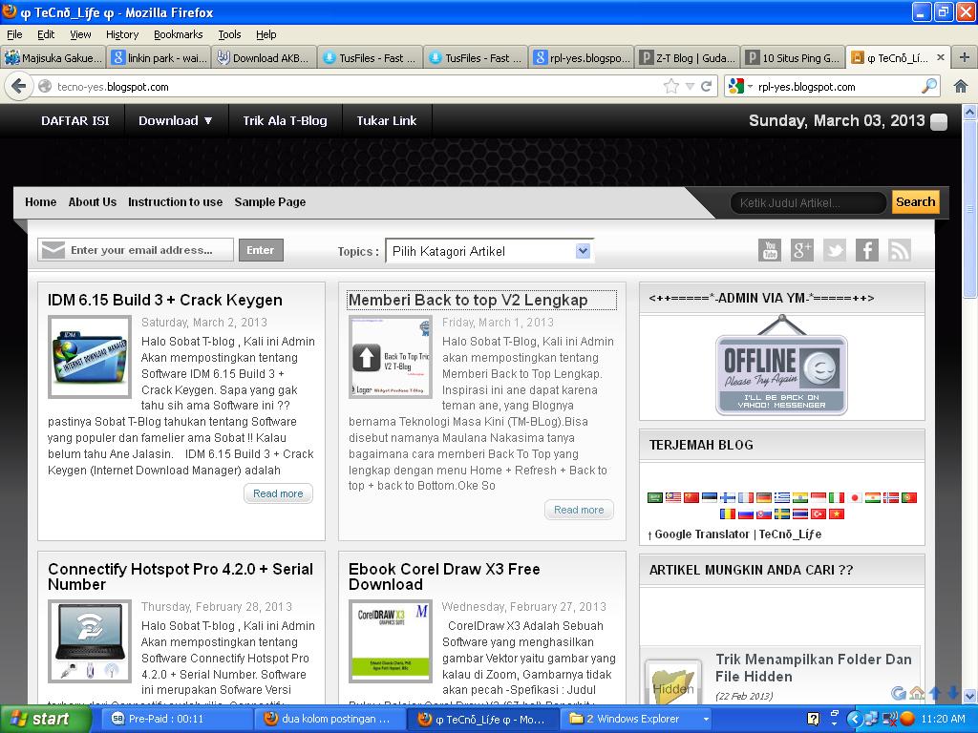
Task: Click the Enter email subscribe button
Action: pyautogui.click(x=260, y=250)
